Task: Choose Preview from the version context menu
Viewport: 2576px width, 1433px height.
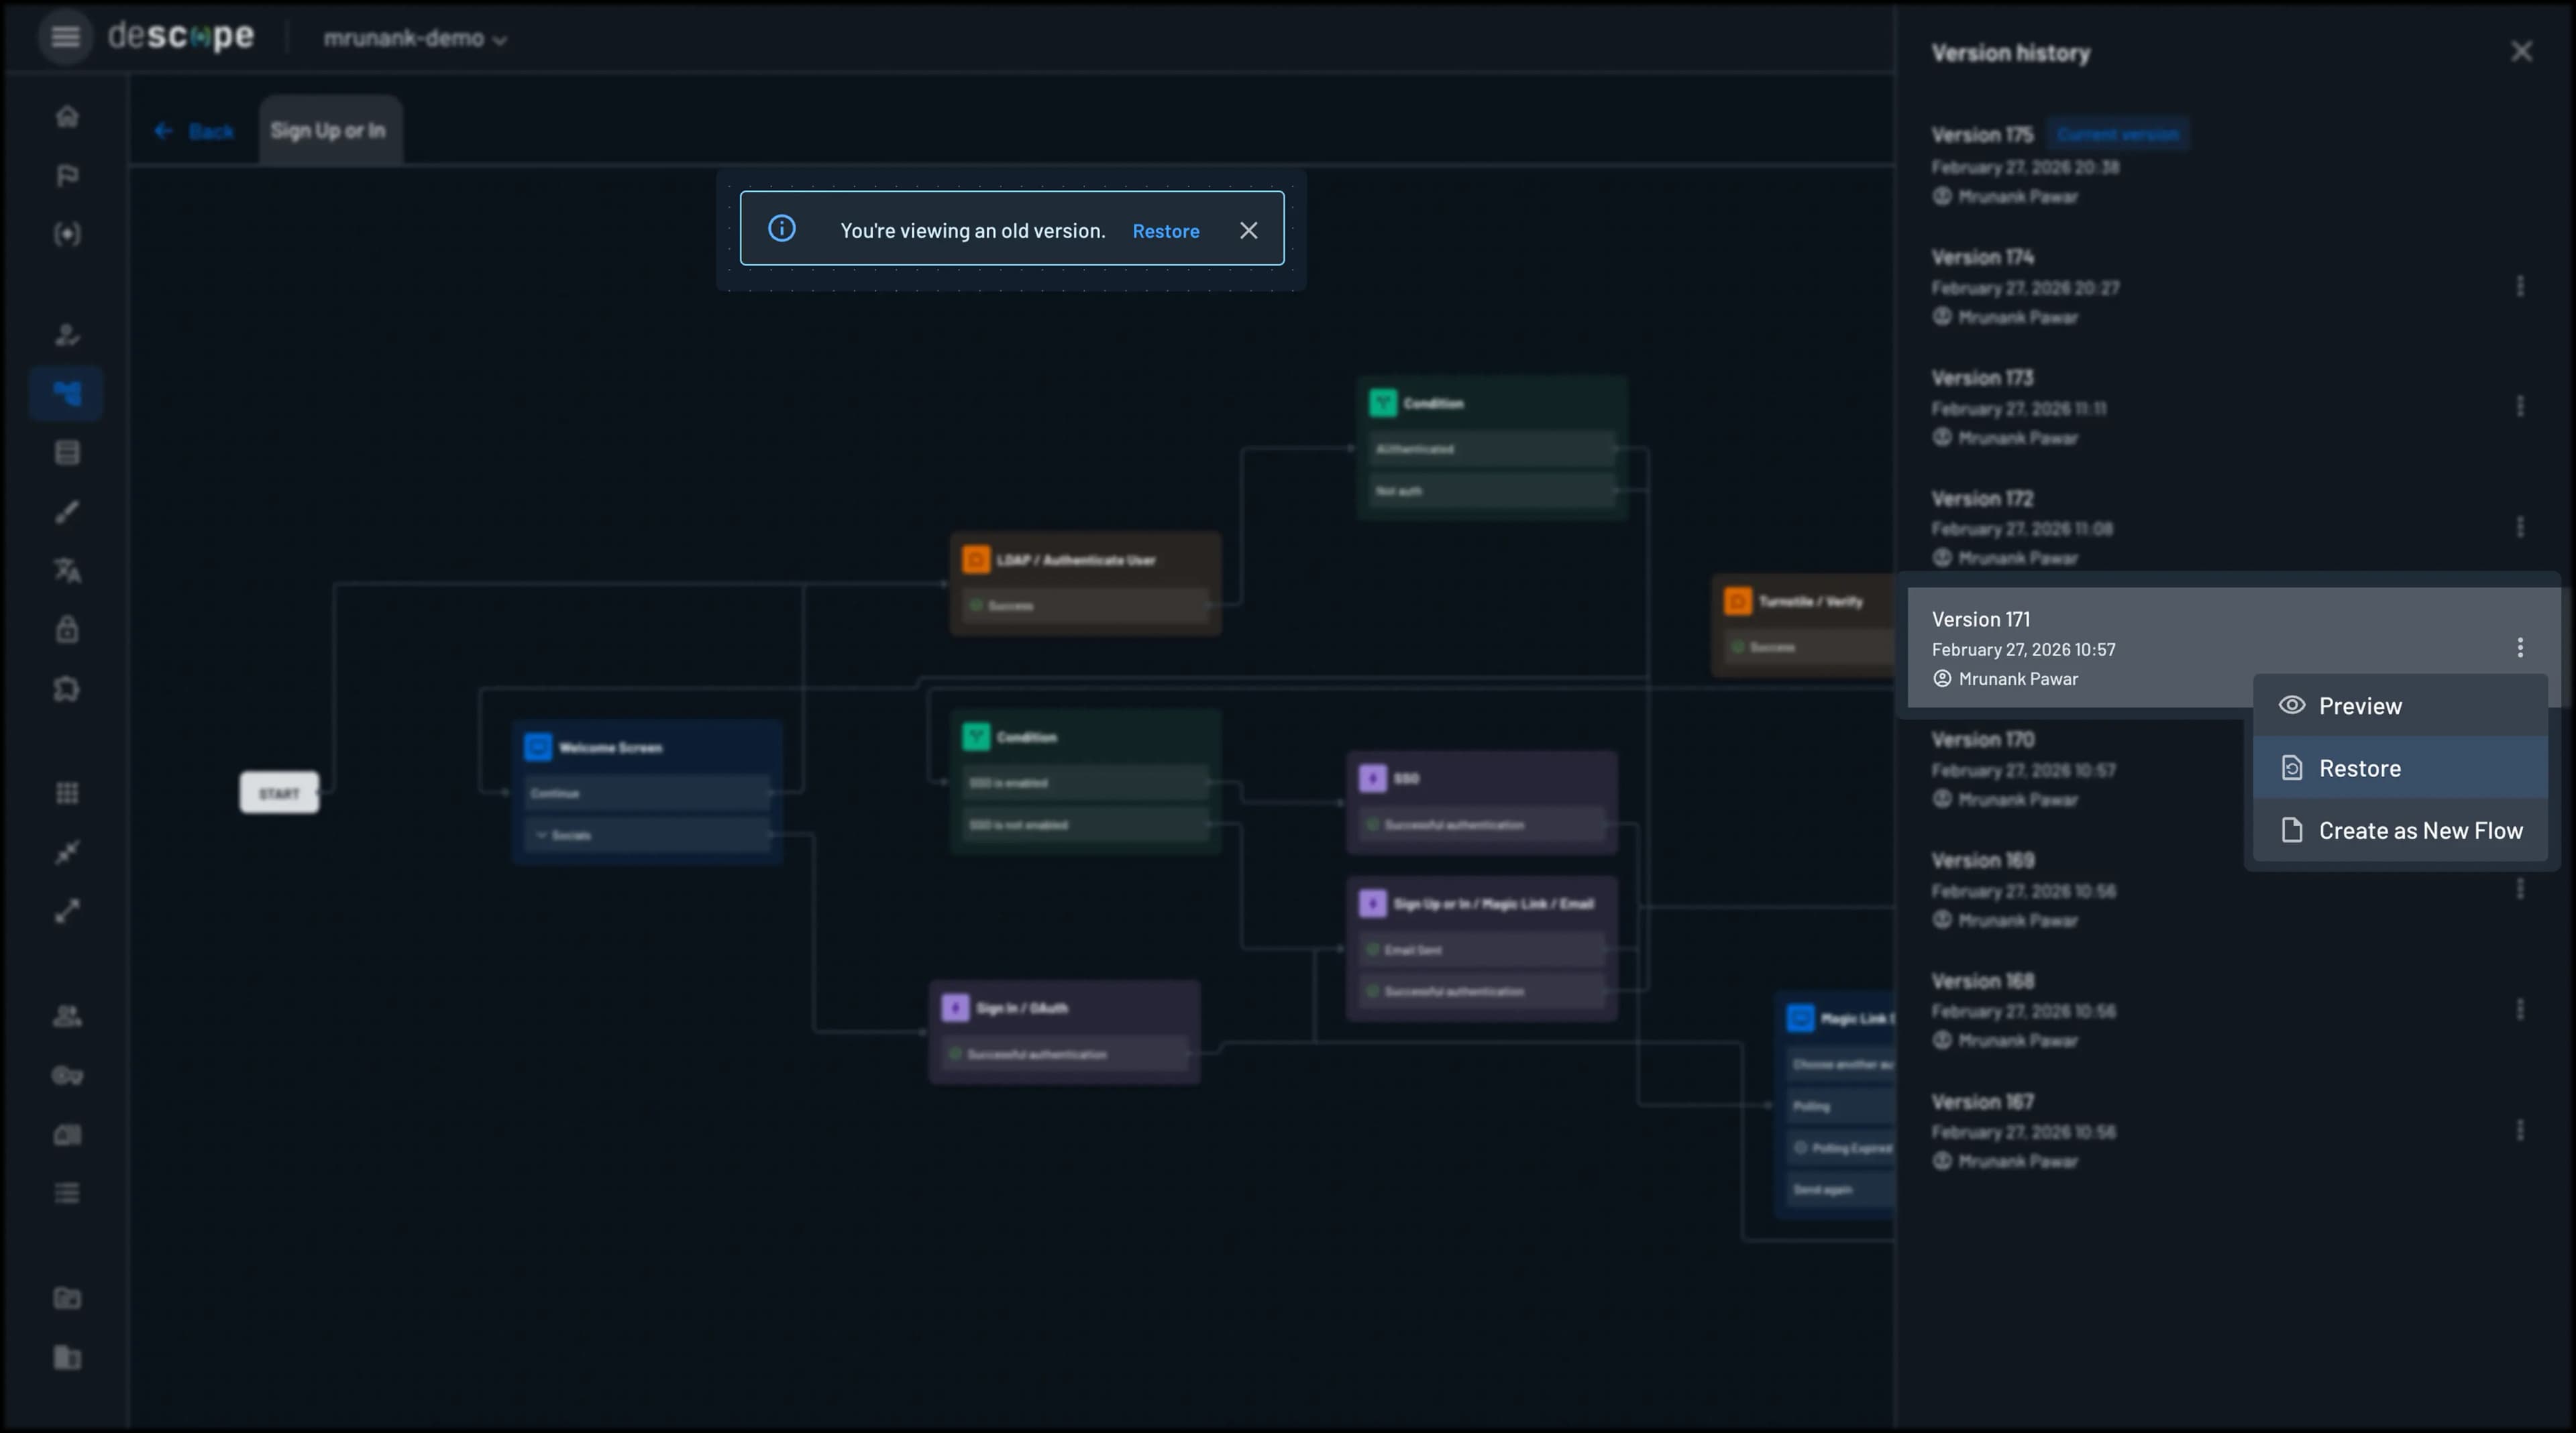Action: (x=2360, y=705)
